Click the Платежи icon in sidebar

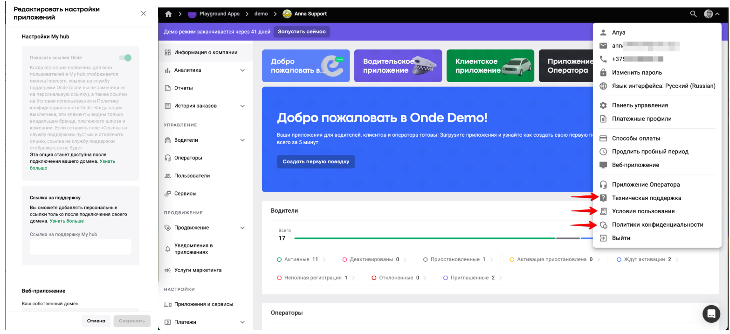tap(168, 322)
